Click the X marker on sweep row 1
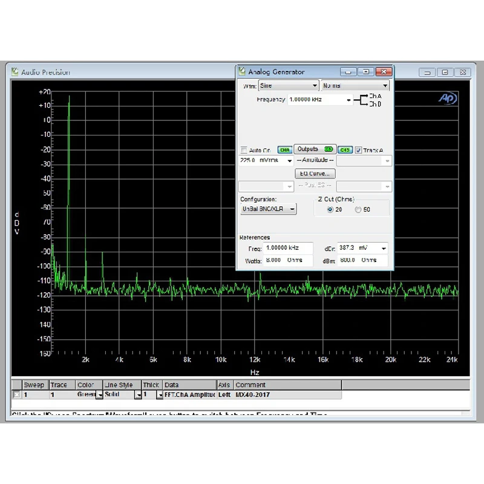Image resolution: width=484 pixels, height=484 pixels. [x=17, y=394]
